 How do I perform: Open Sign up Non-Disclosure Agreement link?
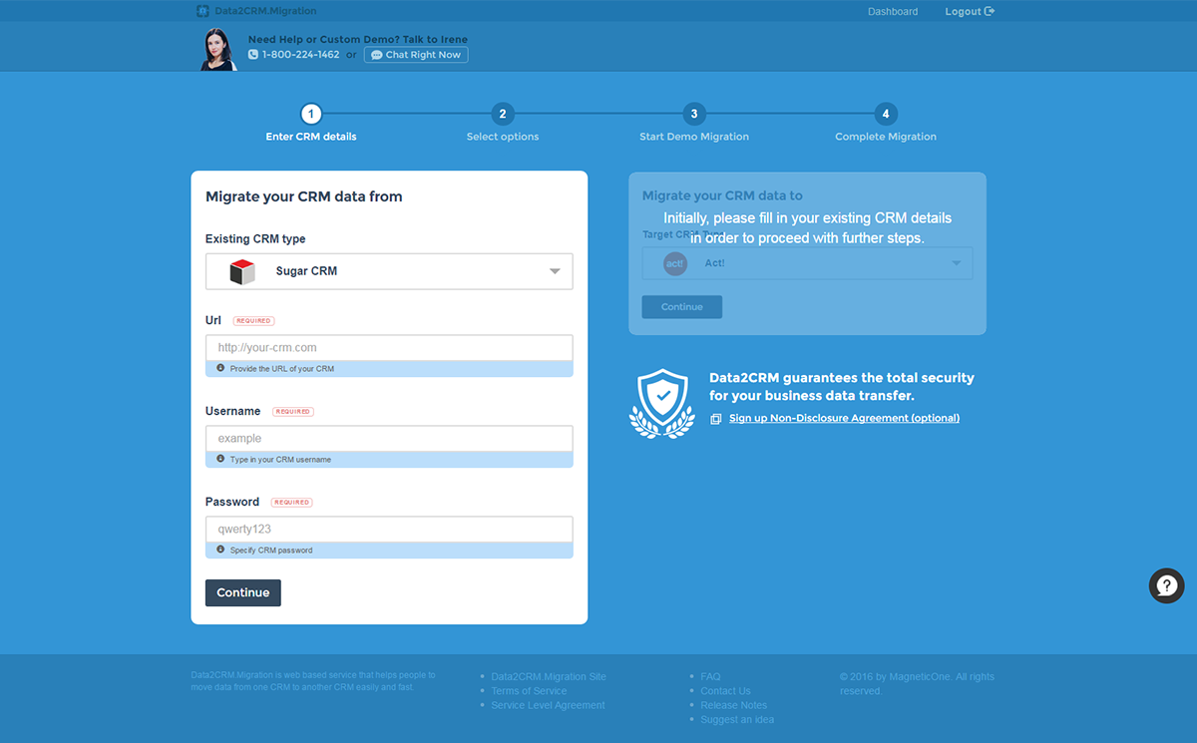click(x=844, y=419)
